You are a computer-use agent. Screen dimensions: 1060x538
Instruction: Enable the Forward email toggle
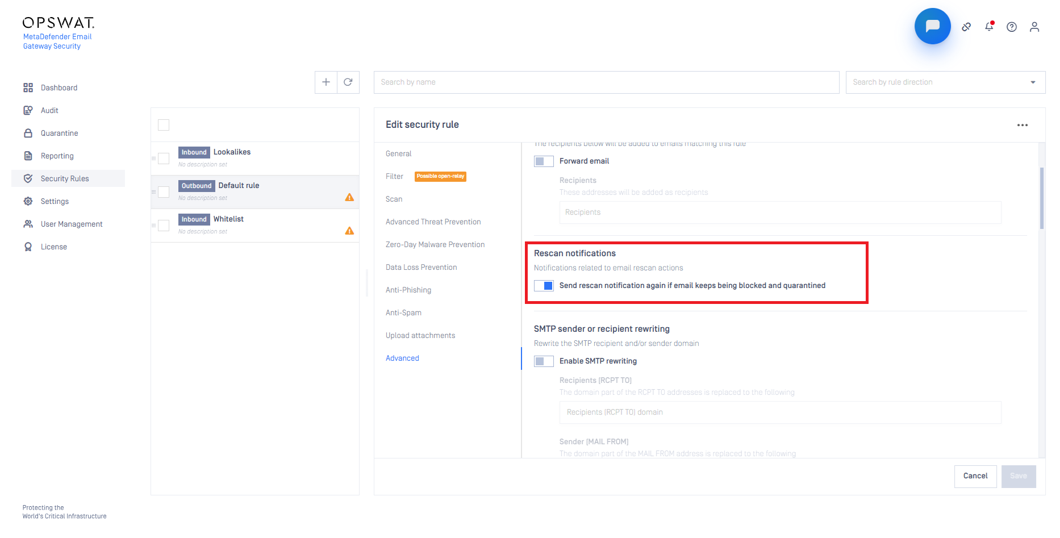[x=544, y=161]
